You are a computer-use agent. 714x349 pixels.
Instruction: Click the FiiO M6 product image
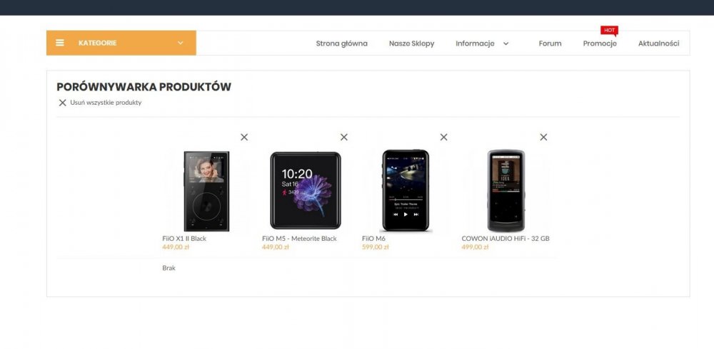406,190
